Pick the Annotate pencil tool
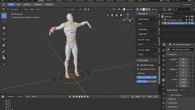The width and height of the screenshot is (195, 110). click(x=4, y=52)
